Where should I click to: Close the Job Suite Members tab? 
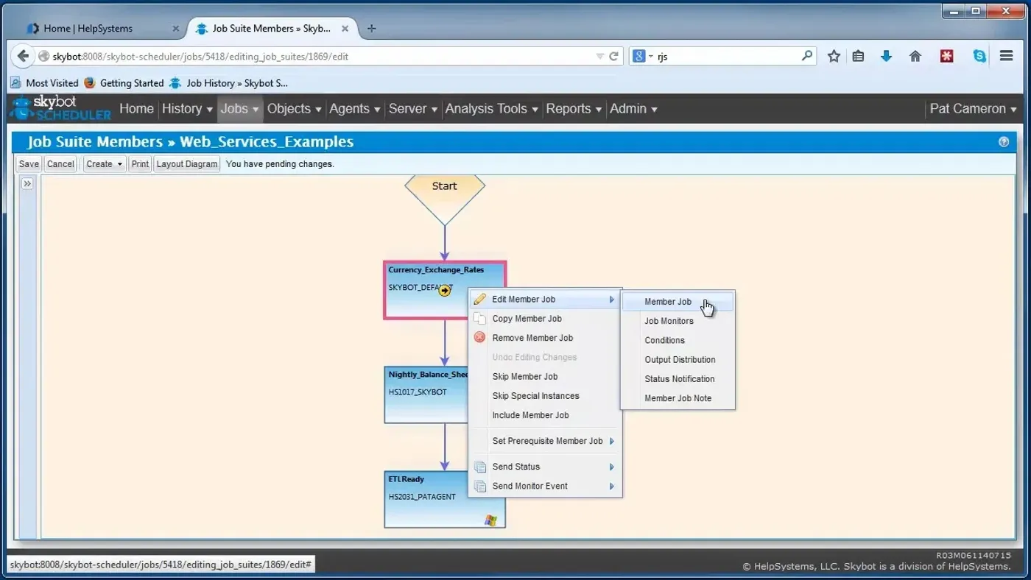coord(345,29)
